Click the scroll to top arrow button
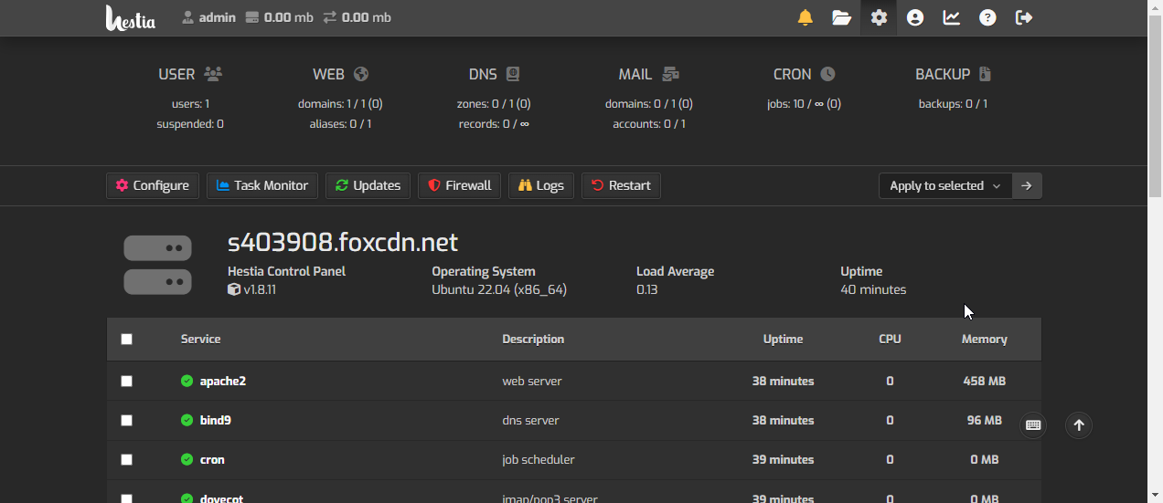The image size is (1163, 503). (x=1079, y=424)
